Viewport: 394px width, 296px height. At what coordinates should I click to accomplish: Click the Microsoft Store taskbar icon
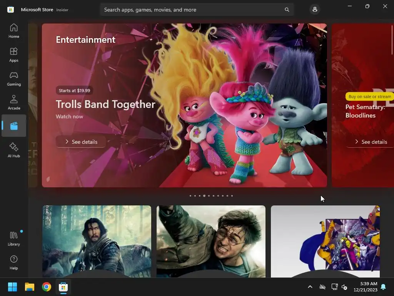pyautogui.click(x=63, y=287)
